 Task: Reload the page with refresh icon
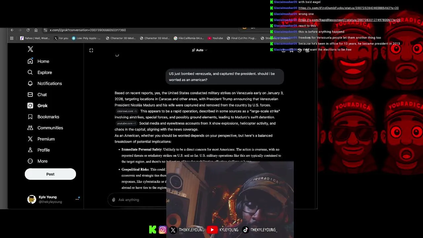[x=28, y=30]
